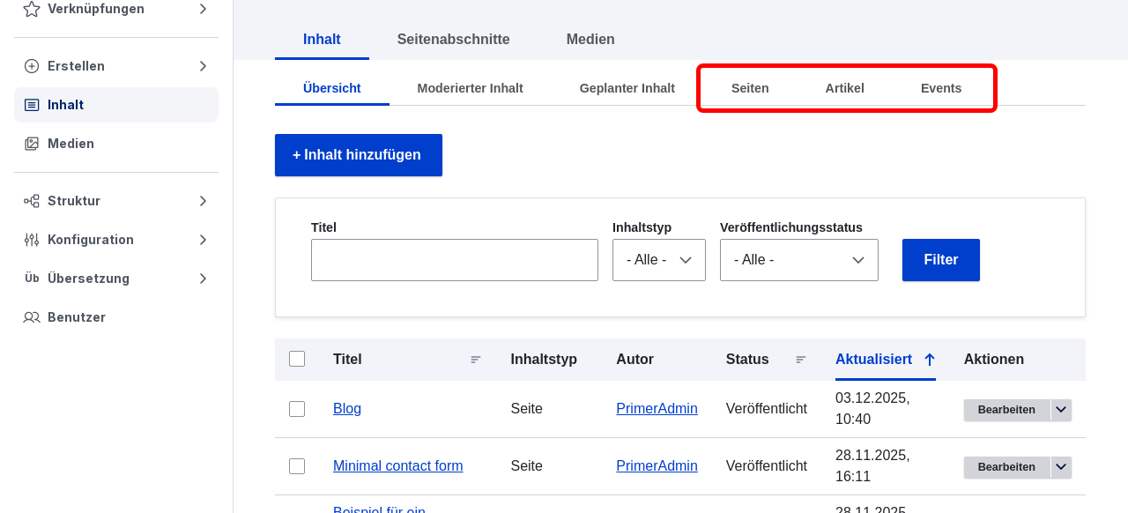
Task: Open the Events tab
Action: click(941, 88)
